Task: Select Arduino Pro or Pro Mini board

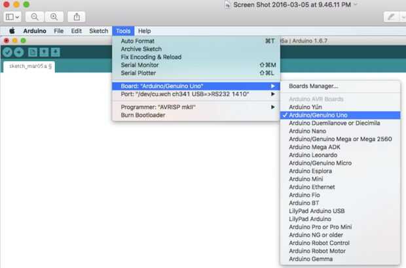Action: point(341,227)
